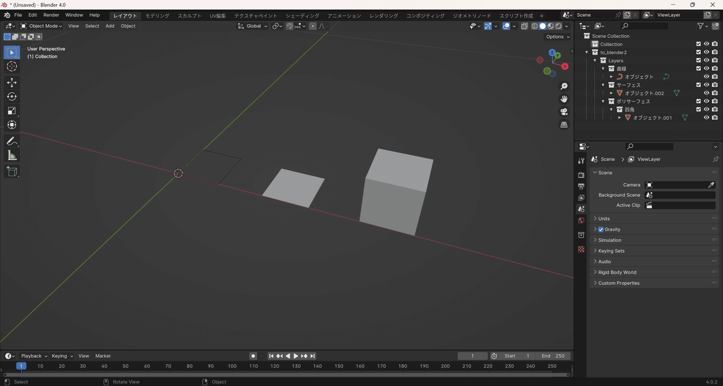Toggle the Gravity checkbox in Scene properties
This screenshot has height=386, width=723.
click(600, 229)
